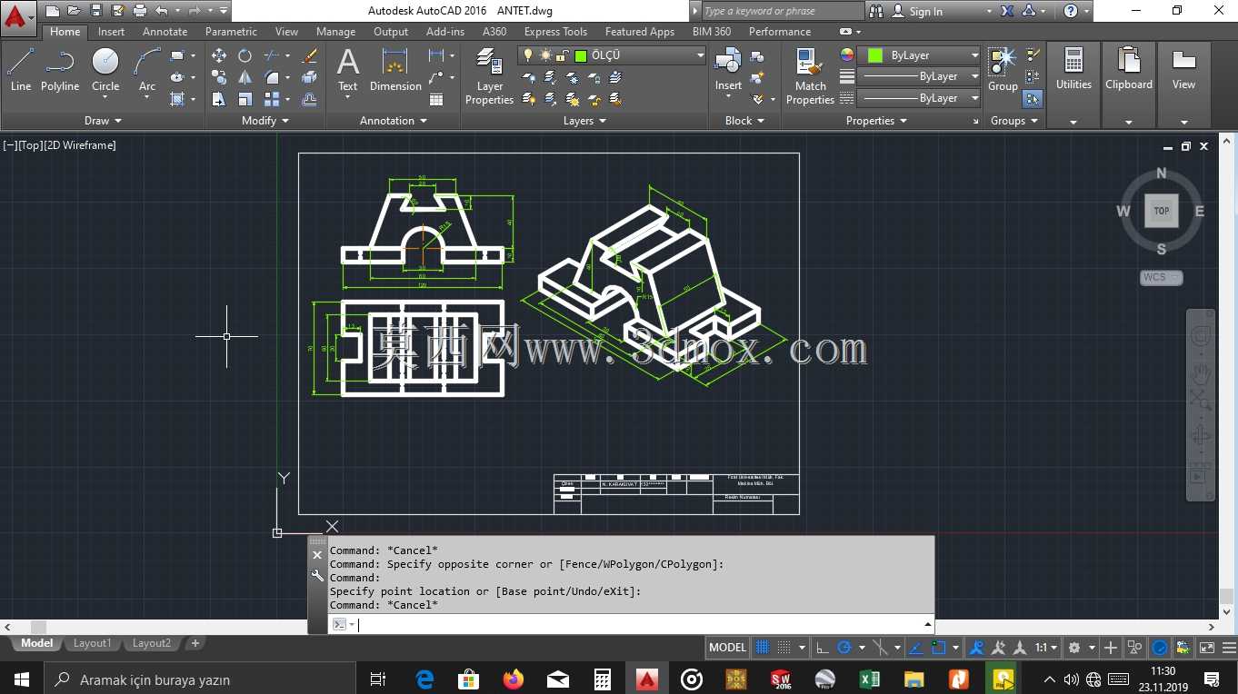The image size is (1238, 694).
Task: Click the Save icon in quick access toolbar
Action: [95, 11]
